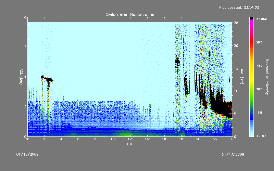274x171 pixels.
Task: Click the "15" kft tick on right axis
Action: [x=236, y=68]
